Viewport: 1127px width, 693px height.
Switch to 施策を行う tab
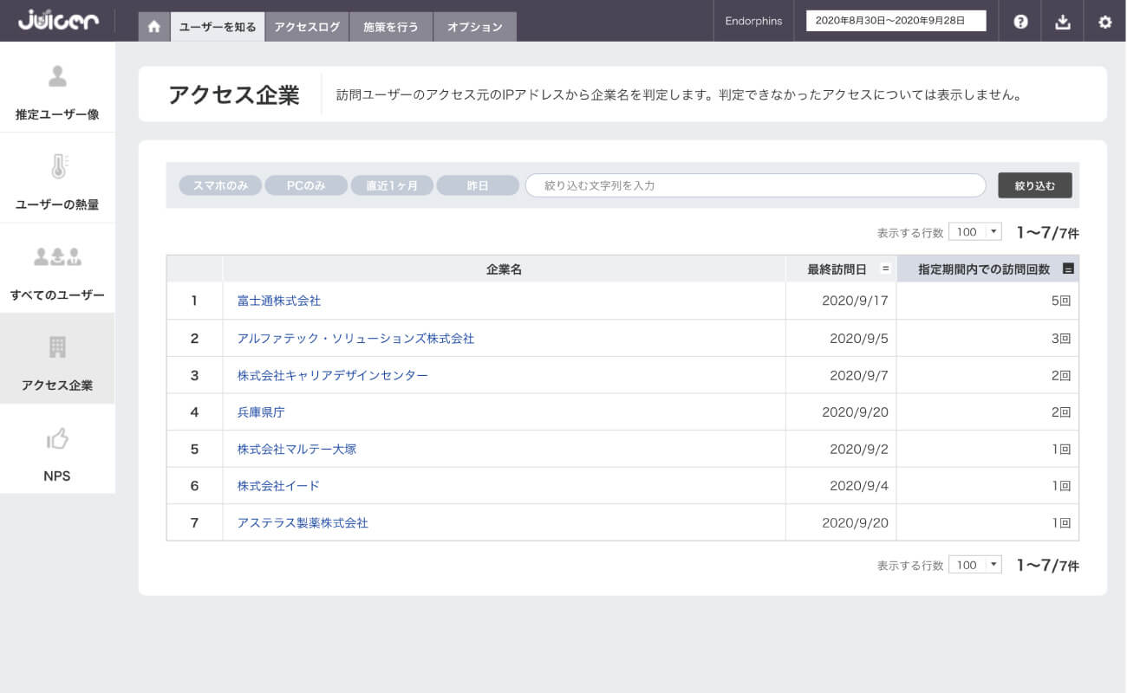click(391, 27)
